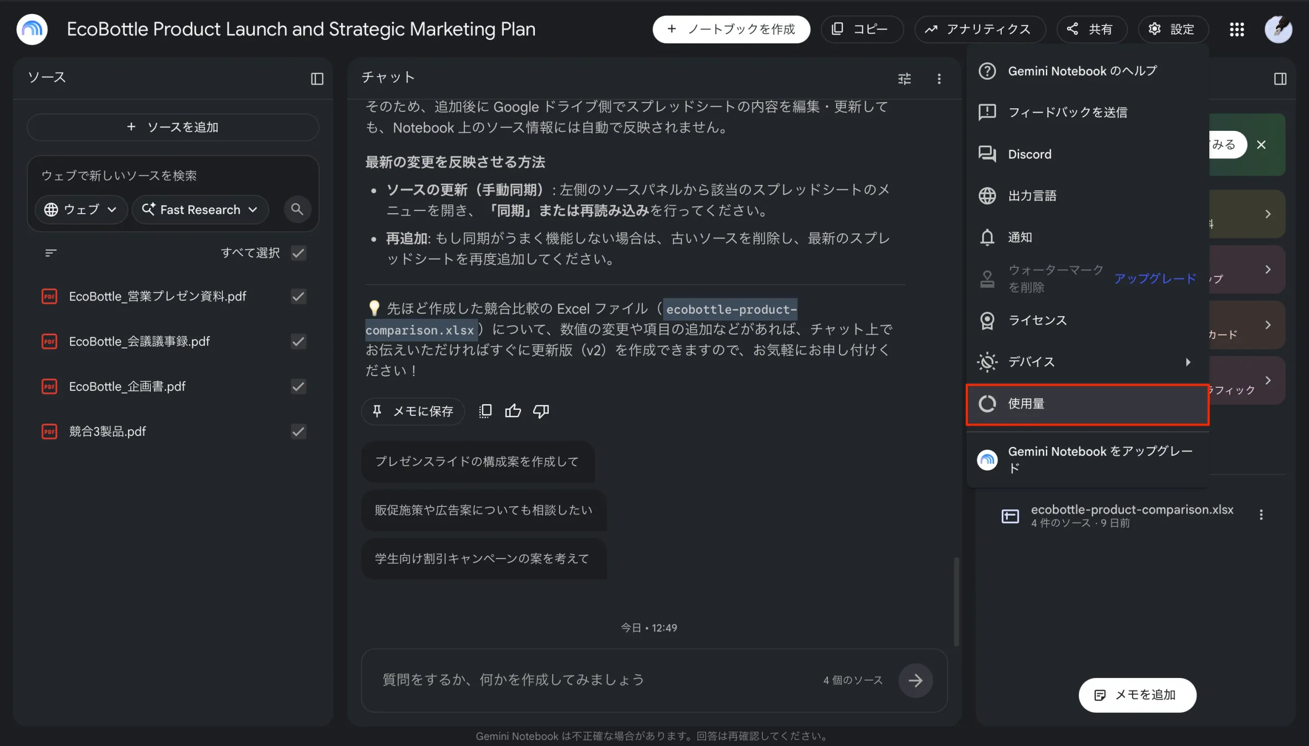The height and width of the screenshot is (746, 1309).
Task: Copy the chat response with copy icon
Action: 485,411
